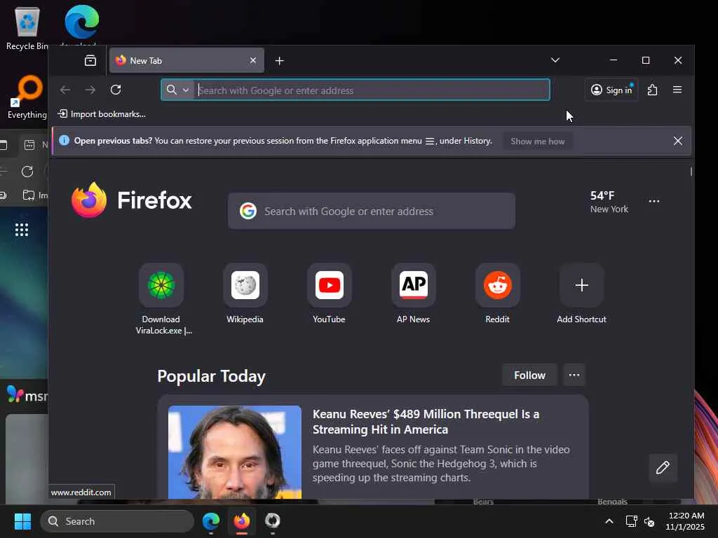Open the Extensions puzzle icon
Image resolution: width=718 pixels, height=538 pixels.
point(653,90)
